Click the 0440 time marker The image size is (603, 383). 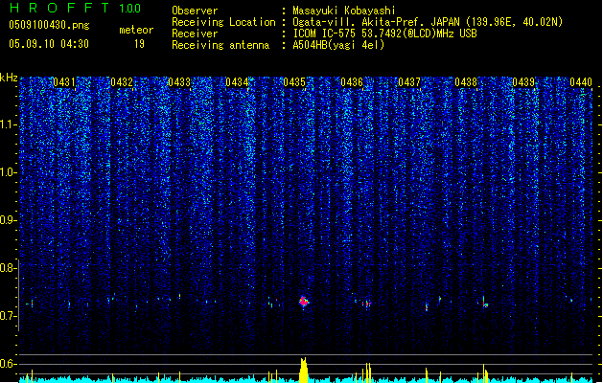581,82
